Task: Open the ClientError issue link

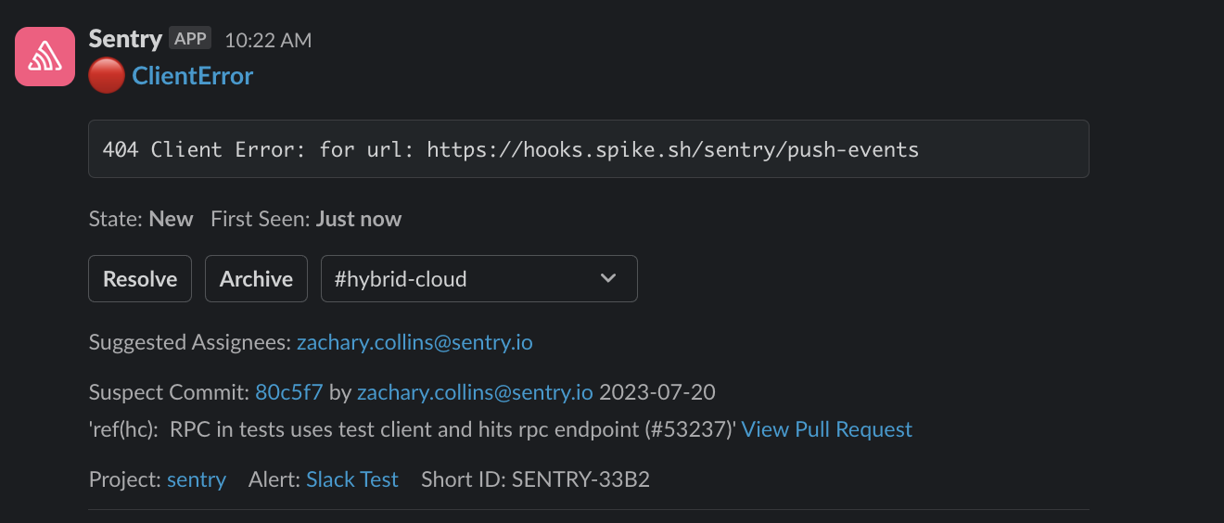Action: point(193,76)
